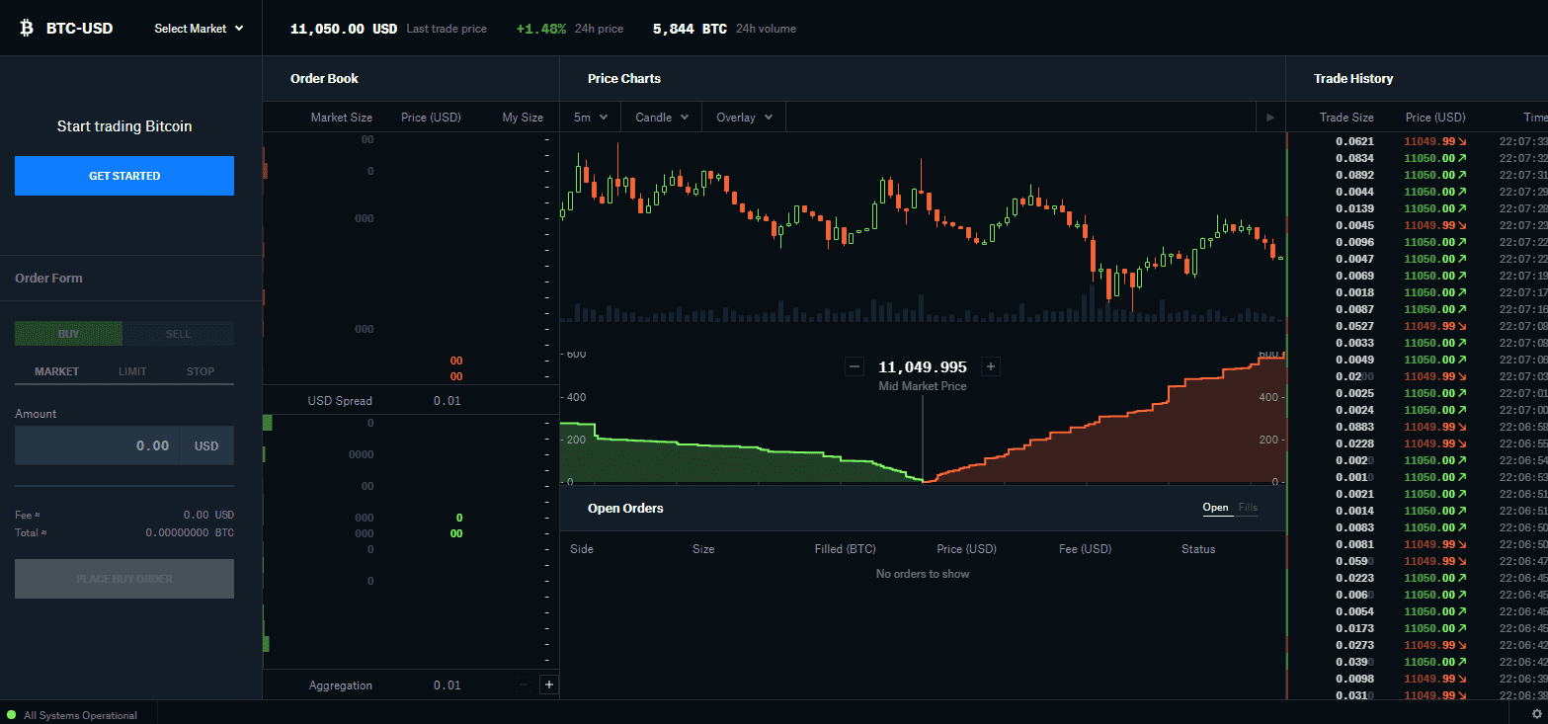Open the 5m timeframe dropdown
The height and width of the screenshot is (724, 1548).
[589, 117]
